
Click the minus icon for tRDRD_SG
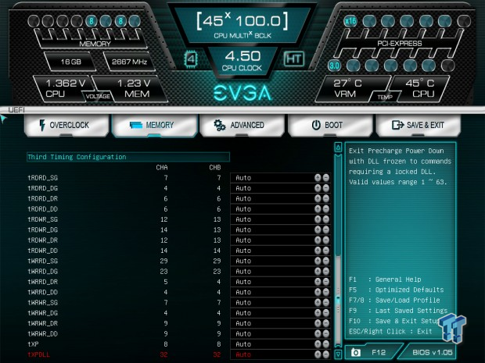click(x=325, y=177)
